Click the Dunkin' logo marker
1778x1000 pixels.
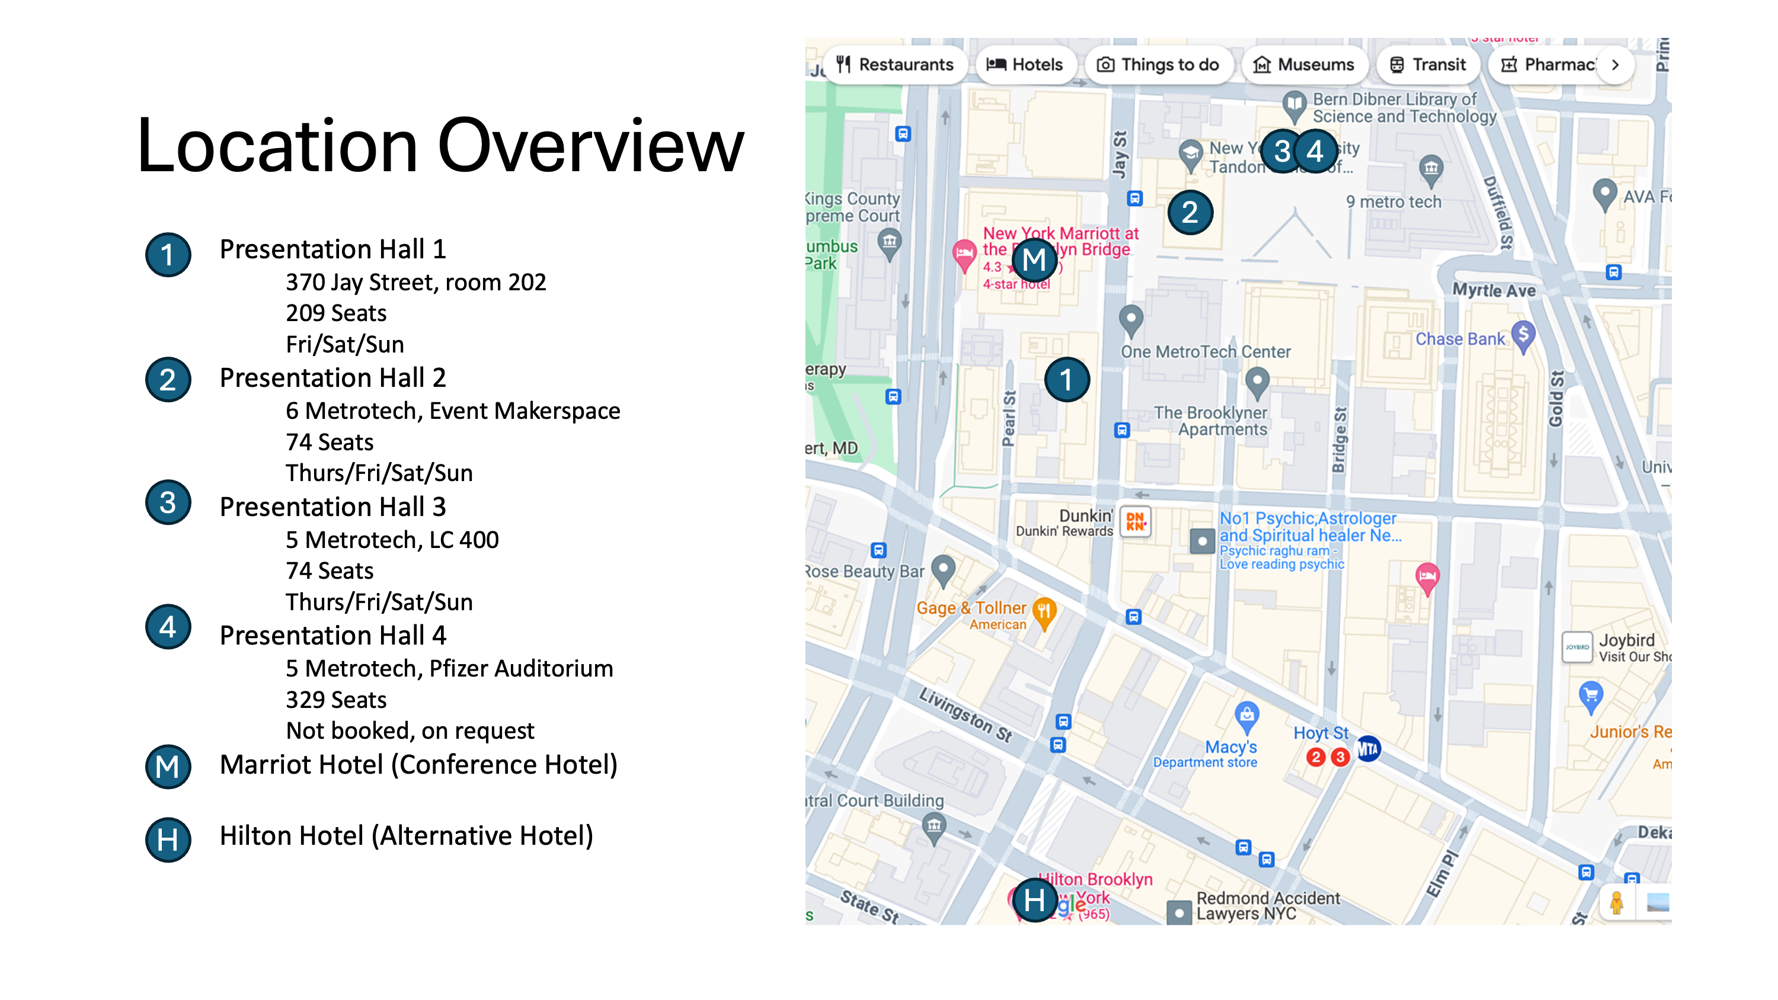pos(1136,522)
